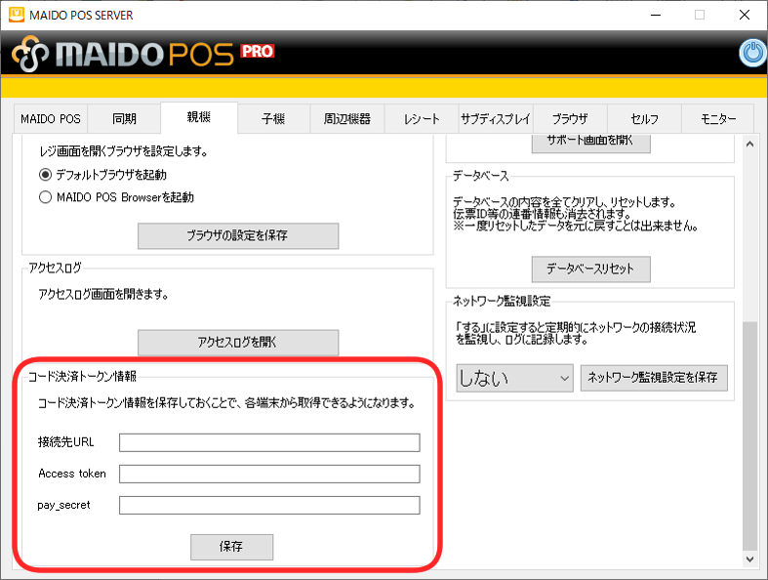
Task: Close the MAIDO POS SERVER window
Action: tap(745, 15)
